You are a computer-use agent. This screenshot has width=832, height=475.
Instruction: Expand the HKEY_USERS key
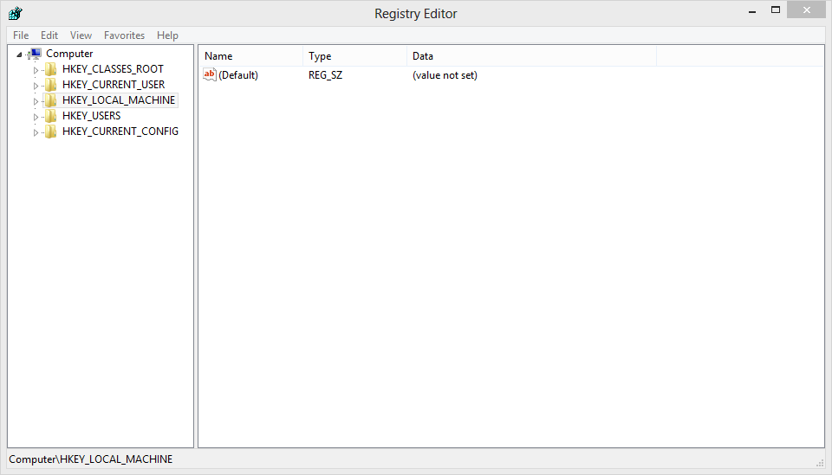pyautogui.click(x=36, y=117)
